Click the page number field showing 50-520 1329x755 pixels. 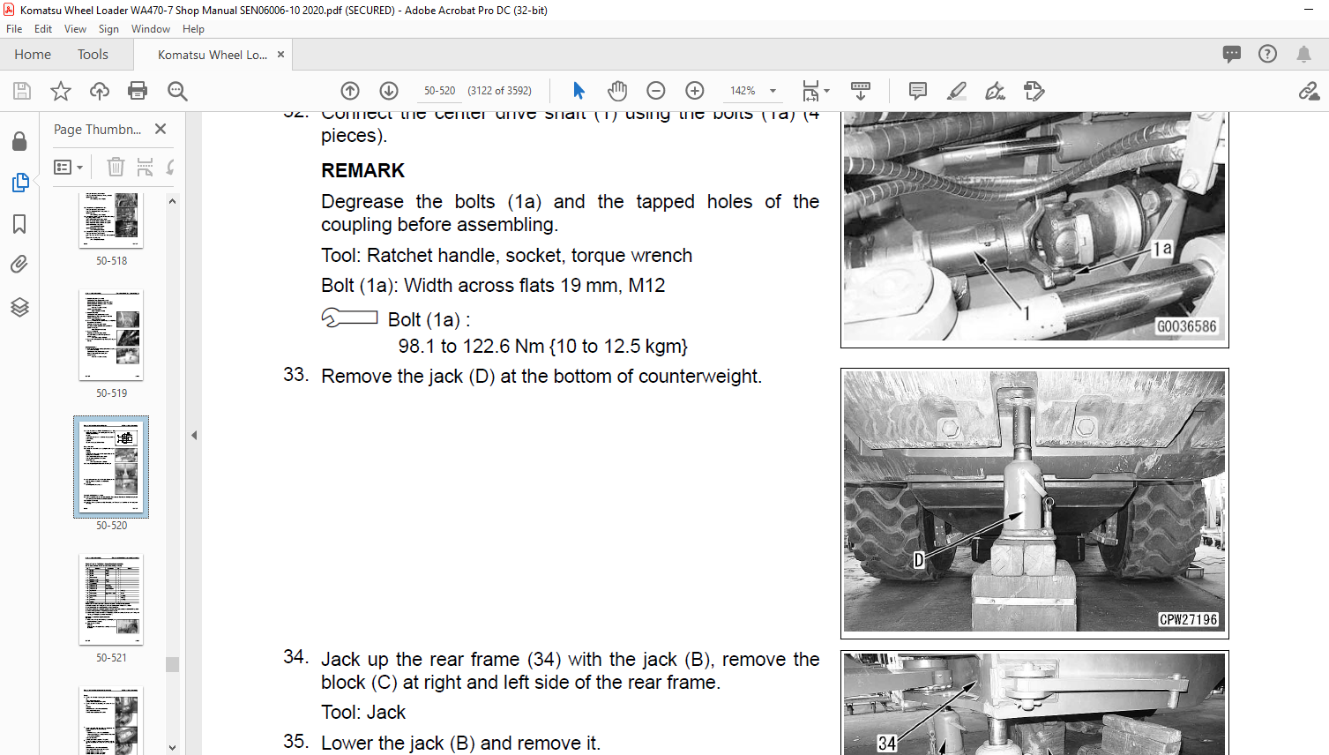click(x=439, y=91)
